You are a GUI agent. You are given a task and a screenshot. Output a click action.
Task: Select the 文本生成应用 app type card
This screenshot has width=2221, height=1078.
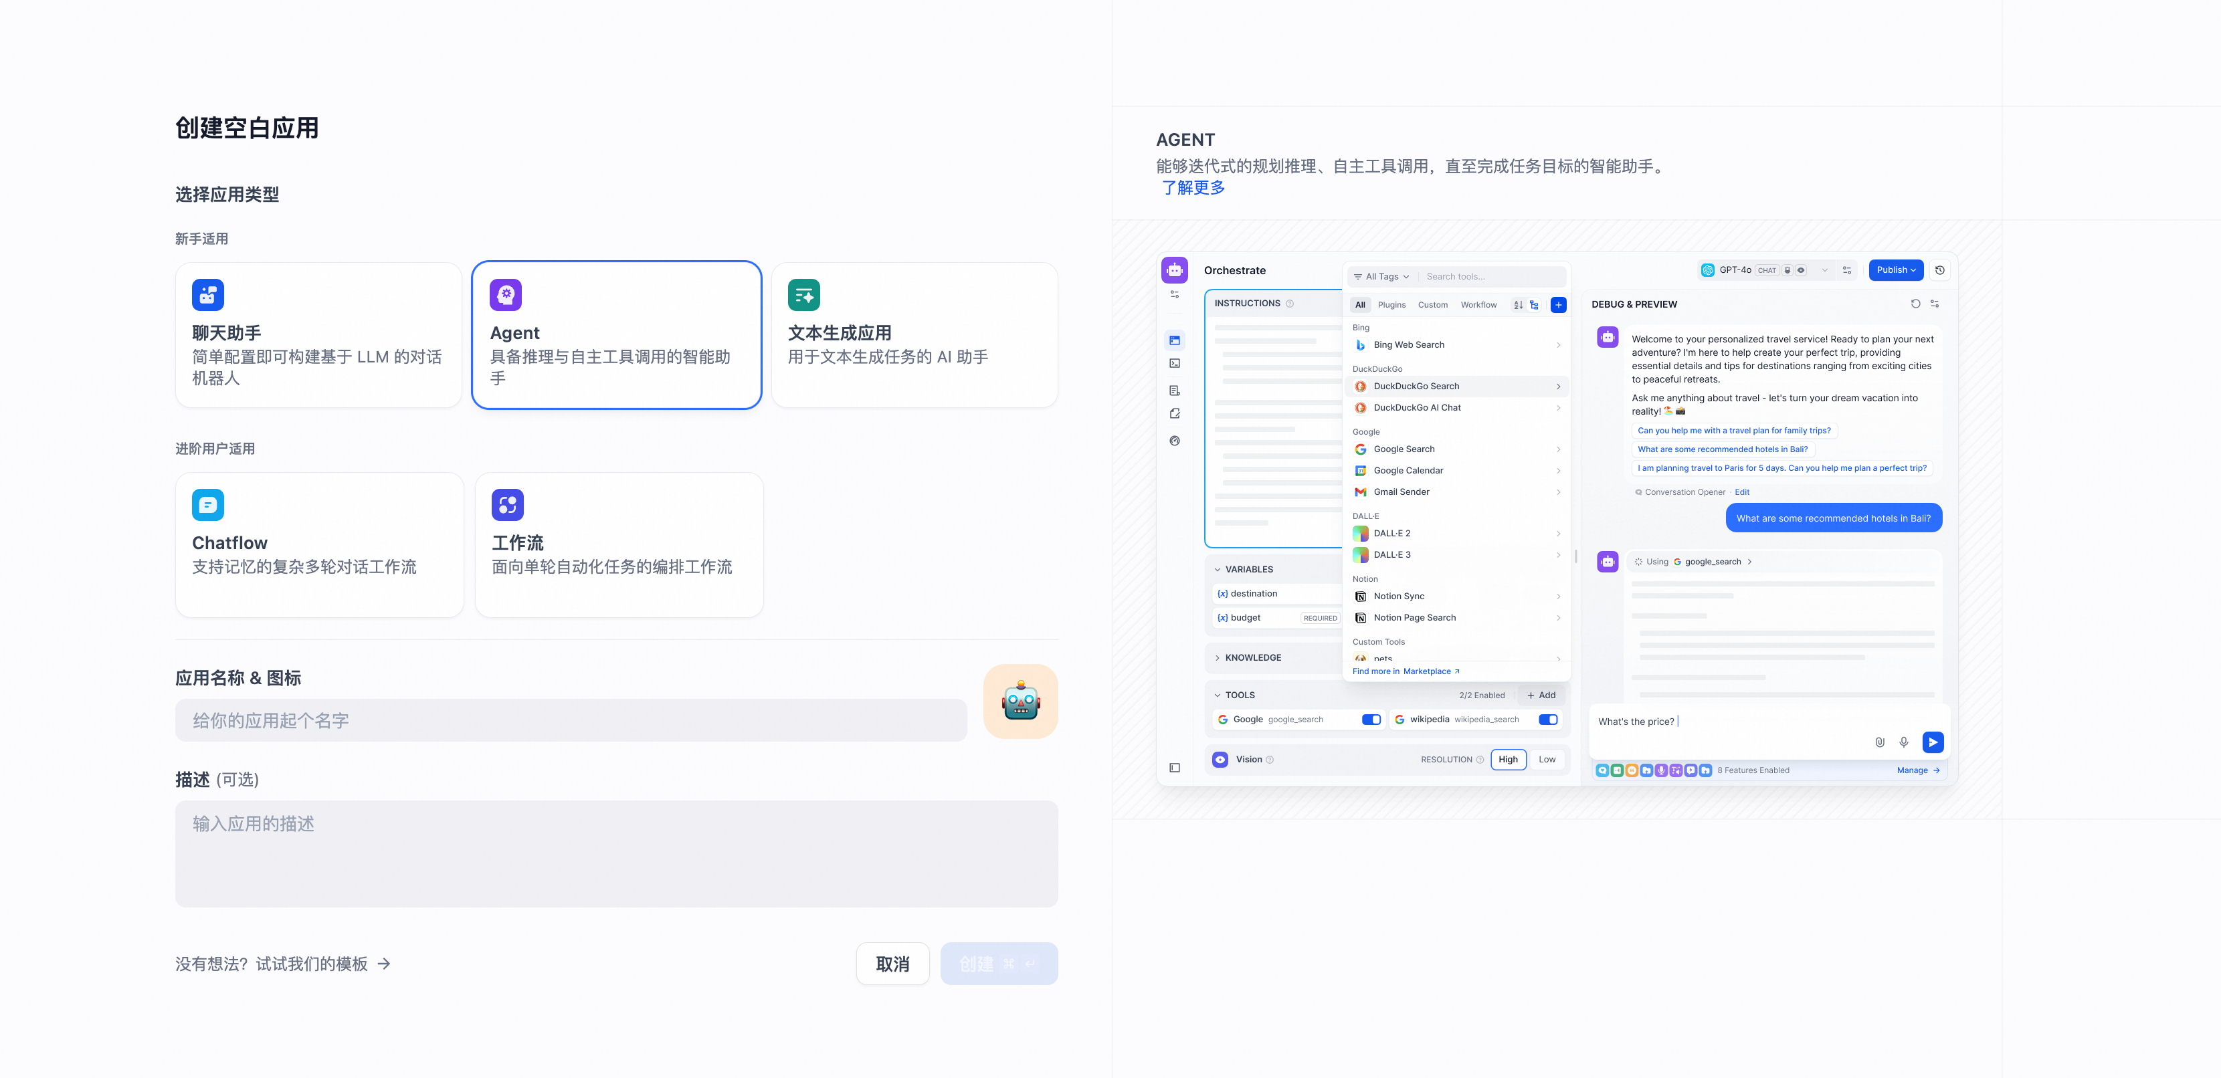[914, 334]
